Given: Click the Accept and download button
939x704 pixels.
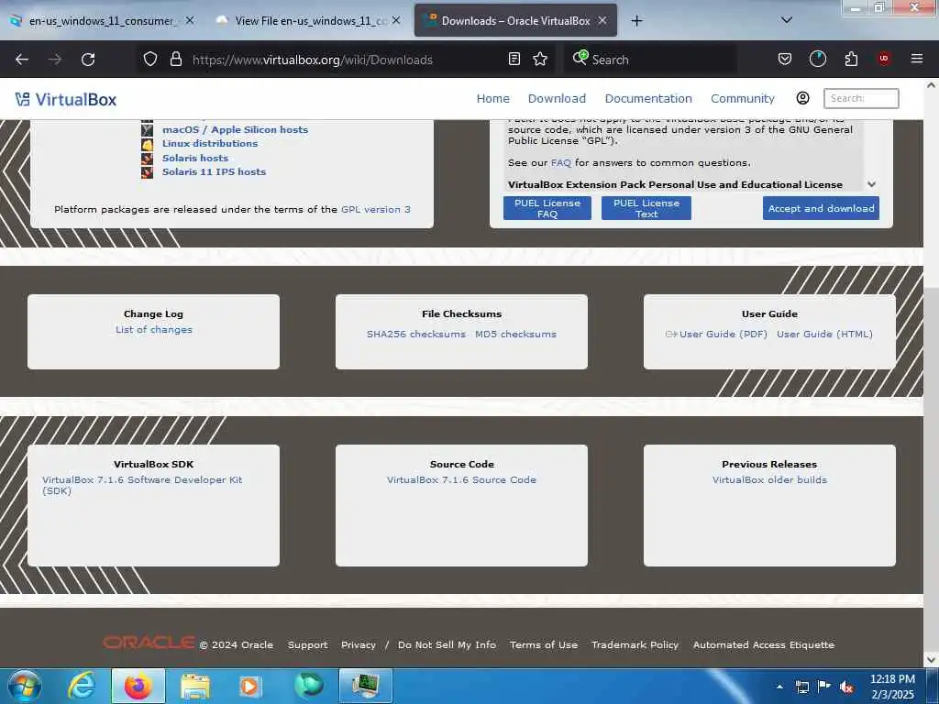Looking at the screenshot, I should (x=821, y=208).
